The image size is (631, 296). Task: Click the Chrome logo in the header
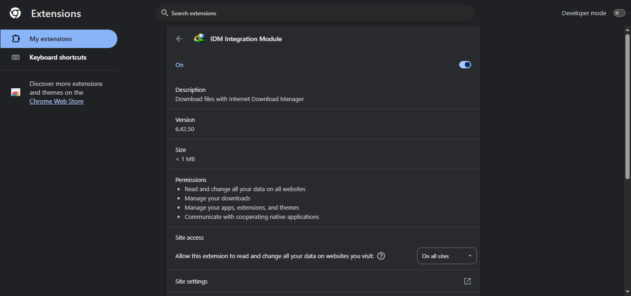point(15,13)
